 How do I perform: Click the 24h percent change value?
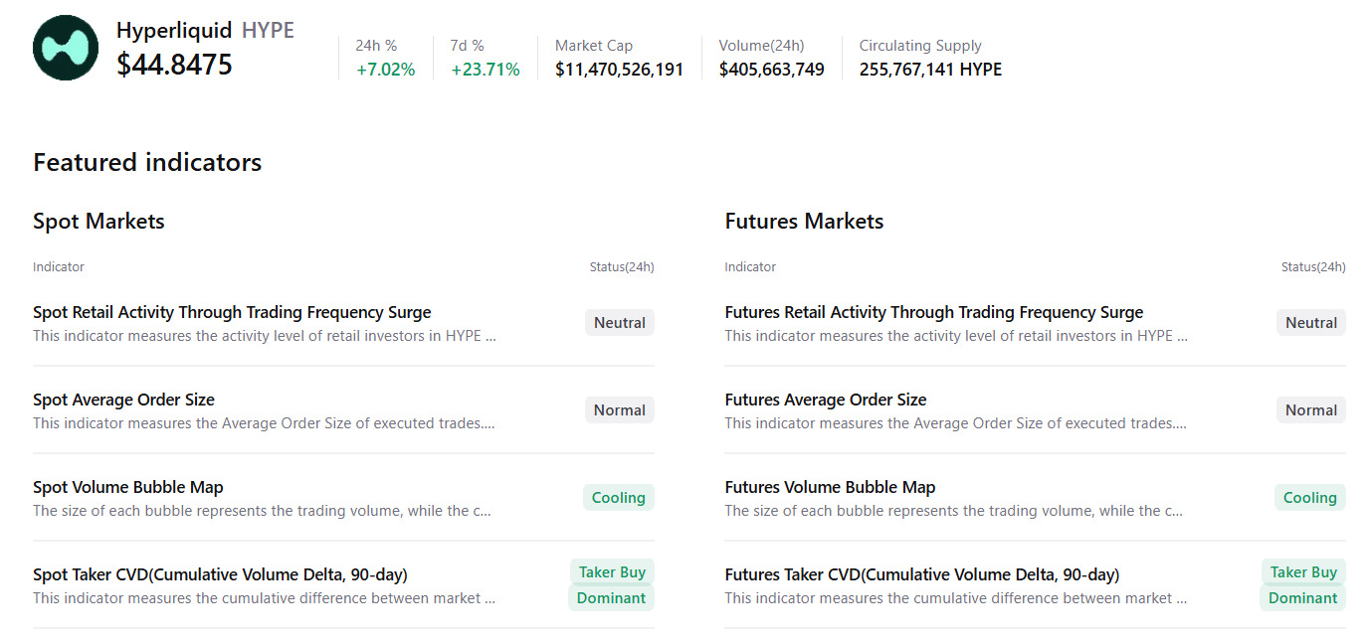pyautogui.click(x=385, y=70)
